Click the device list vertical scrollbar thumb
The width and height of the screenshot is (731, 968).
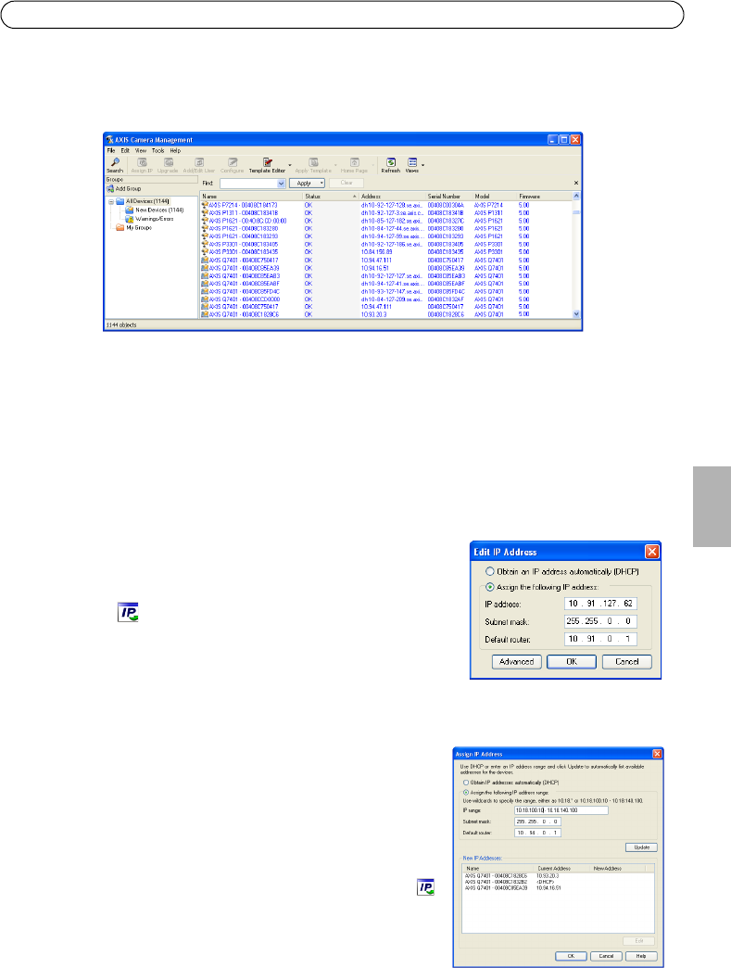tap(576, 210)
